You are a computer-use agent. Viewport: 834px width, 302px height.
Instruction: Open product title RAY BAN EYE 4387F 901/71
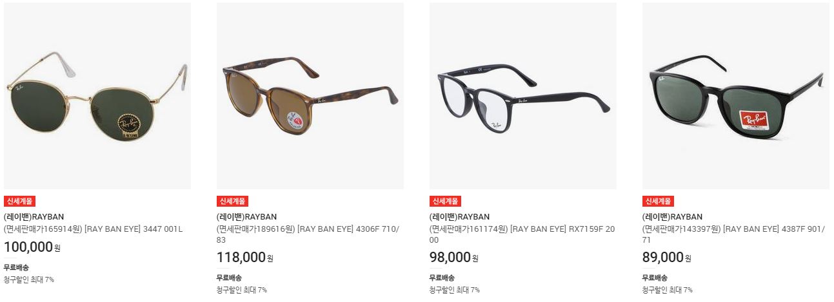[733, 234]
